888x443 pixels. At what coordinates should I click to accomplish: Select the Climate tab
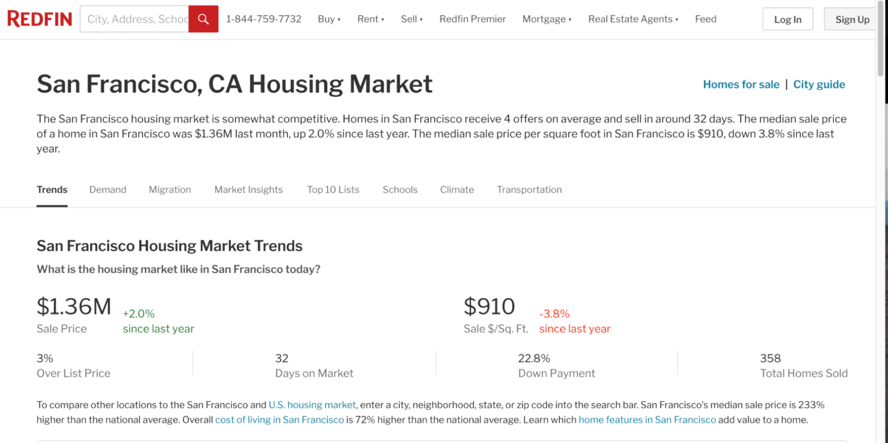457,189
